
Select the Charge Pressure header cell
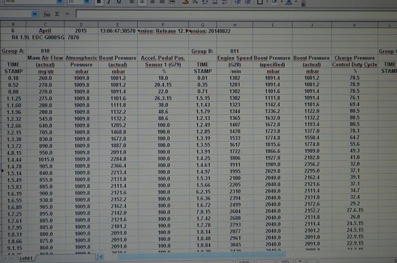point(355,58)
